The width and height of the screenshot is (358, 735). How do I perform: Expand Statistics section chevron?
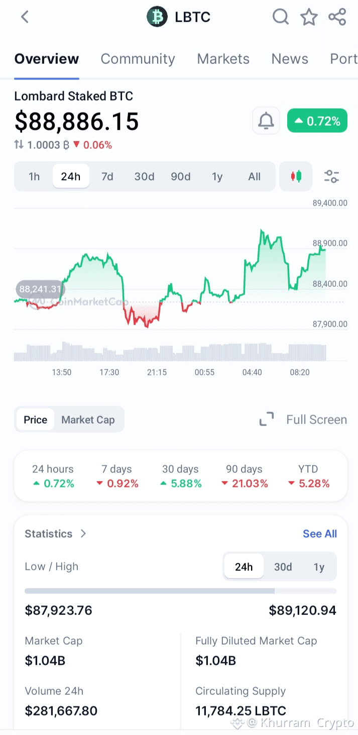coord(83,534)
